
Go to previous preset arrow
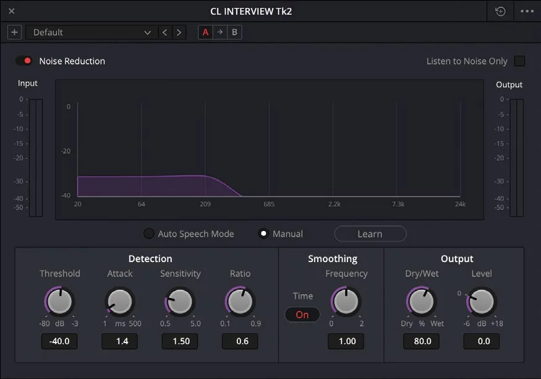165,32
